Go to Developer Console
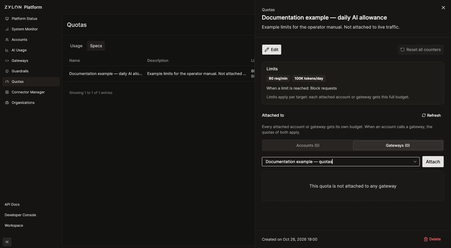The height and width of the screenshot is (248, 451). coord(20,215)
